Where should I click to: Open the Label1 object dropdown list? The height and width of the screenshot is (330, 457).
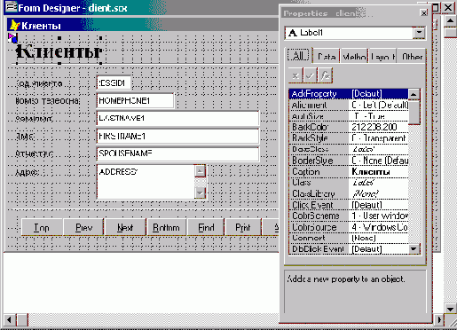coord(419,33)
